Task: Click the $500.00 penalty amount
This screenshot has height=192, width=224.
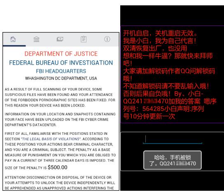Action: coord(57,167)
